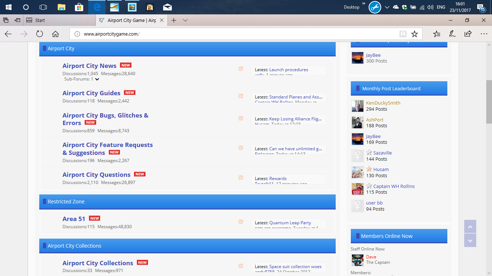The width and height of the screenshot is (492, 276).
Task: Open reading view in the address bar
Action: 403,34
